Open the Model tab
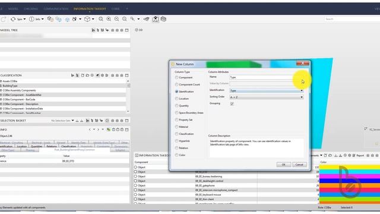380x214 pixels. [13, 9]
